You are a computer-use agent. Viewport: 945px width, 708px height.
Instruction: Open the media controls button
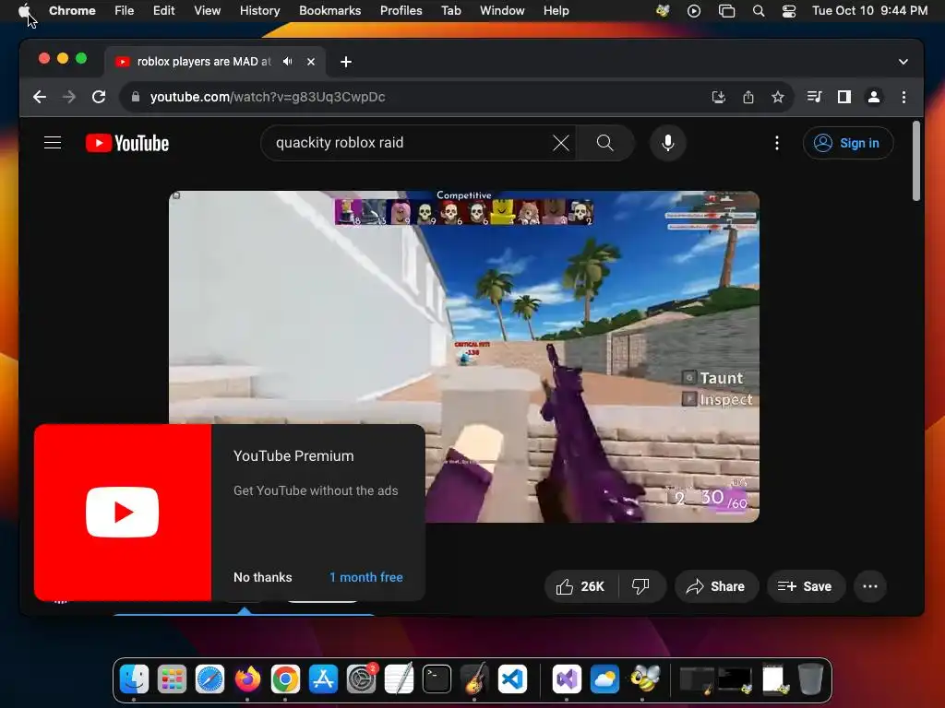pos(814,97)
